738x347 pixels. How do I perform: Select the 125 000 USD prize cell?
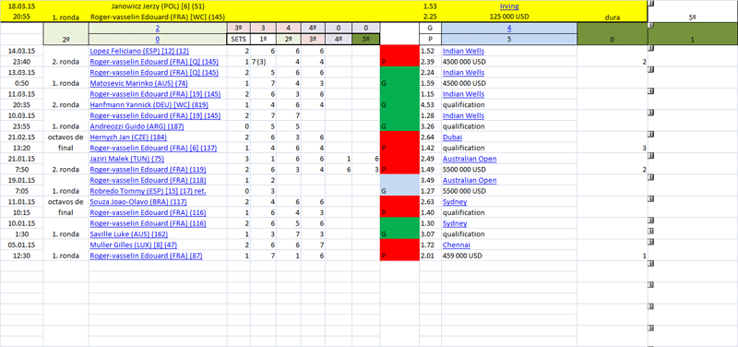(509, 17)
